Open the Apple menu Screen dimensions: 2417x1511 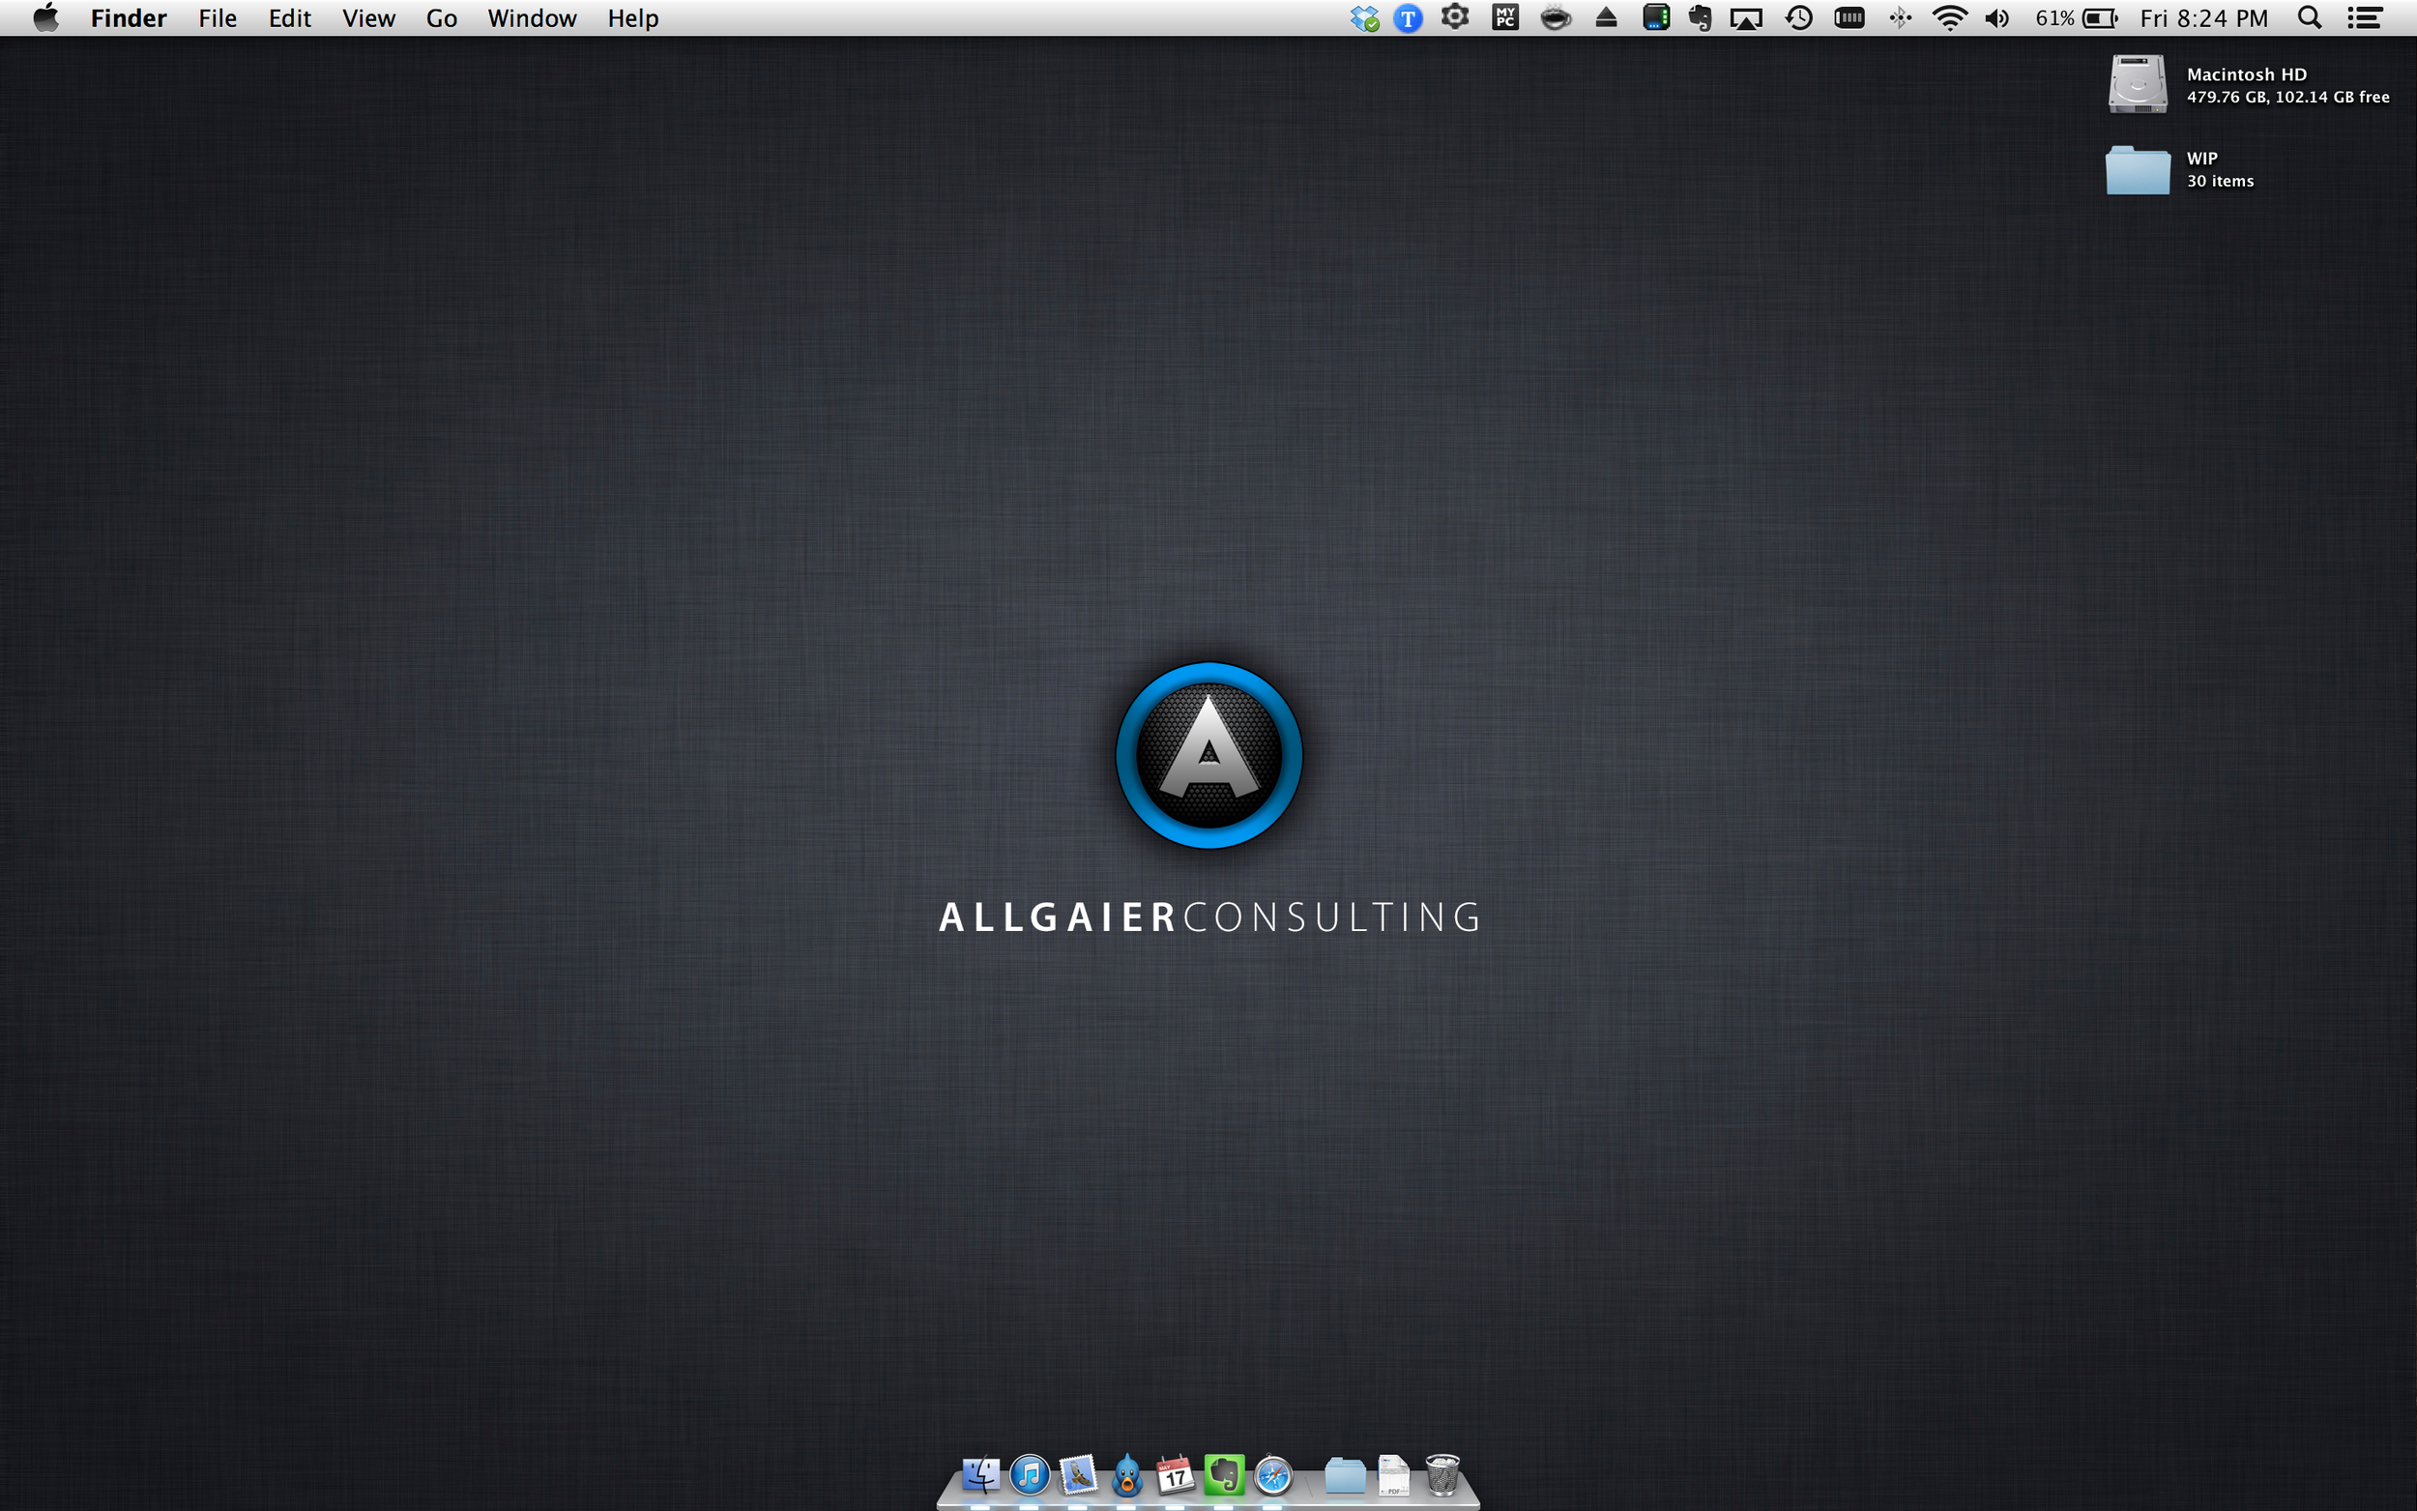click(x=46, y=18)
